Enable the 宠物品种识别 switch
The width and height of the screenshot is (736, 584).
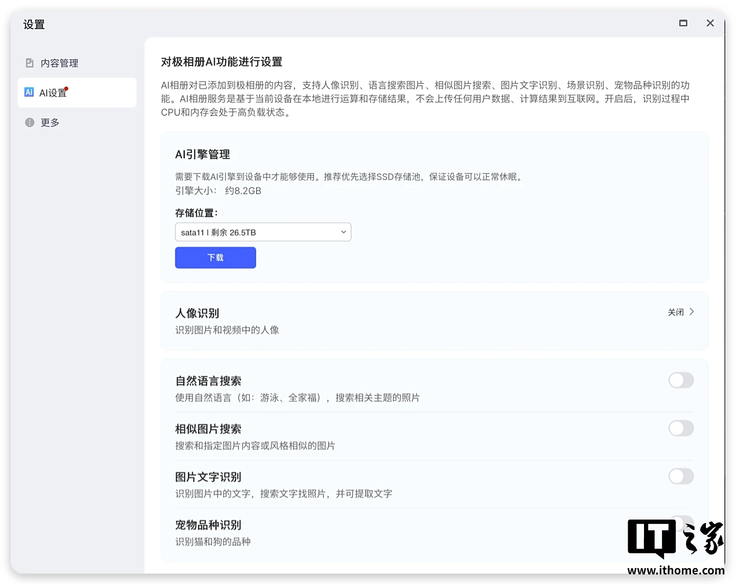click(x=681, y=523)
